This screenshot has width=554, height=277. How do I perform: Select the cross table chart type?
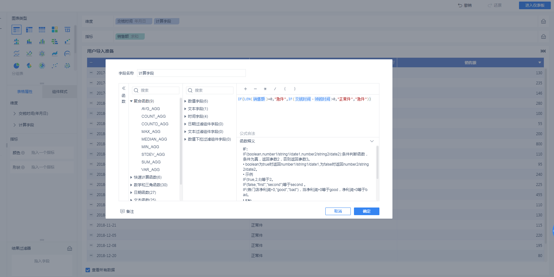click(x=29, y=30)
